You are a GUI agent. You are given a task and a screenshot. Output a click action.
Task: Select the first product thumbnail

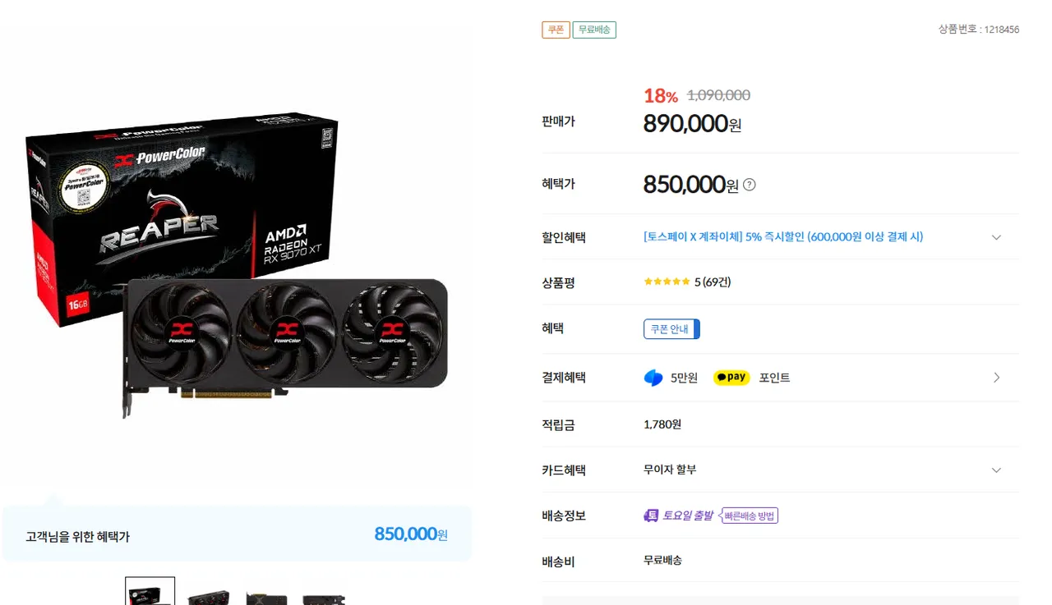point(150,591)
